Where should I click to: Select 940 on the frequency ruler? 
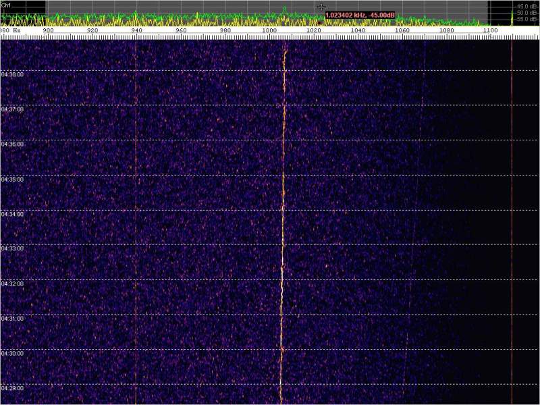click(x=136, y=30)
